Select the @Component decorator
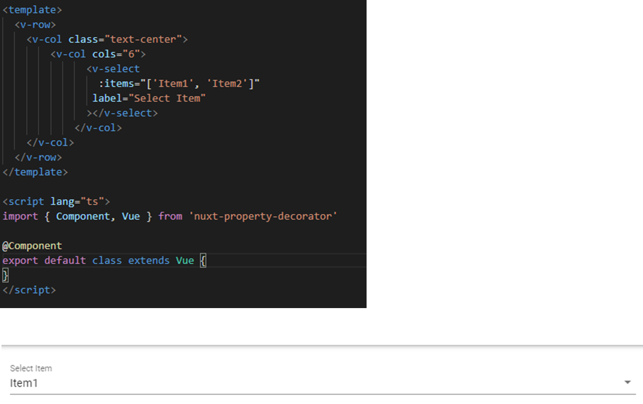This screenshot has height=404, width=643. (32, 245)
